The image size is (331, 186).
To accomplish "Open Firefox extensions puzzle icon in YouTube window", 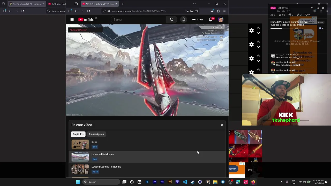I will [218, 11].
